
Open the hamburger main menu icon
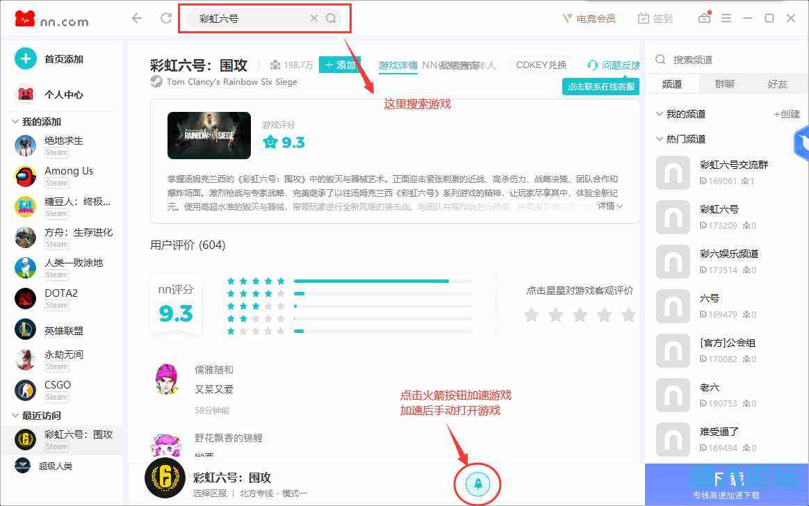pyautogui.click(x=726, y=19)
